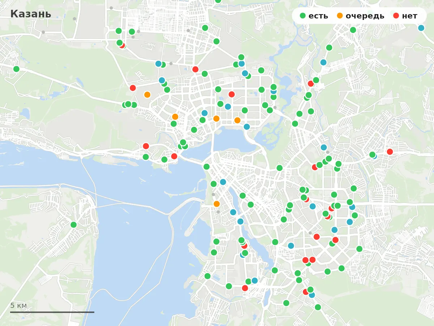Click the 5 км scale bar
Image resolution: width=434 pixels, height=326 pixels.
(x=52, y=312)
